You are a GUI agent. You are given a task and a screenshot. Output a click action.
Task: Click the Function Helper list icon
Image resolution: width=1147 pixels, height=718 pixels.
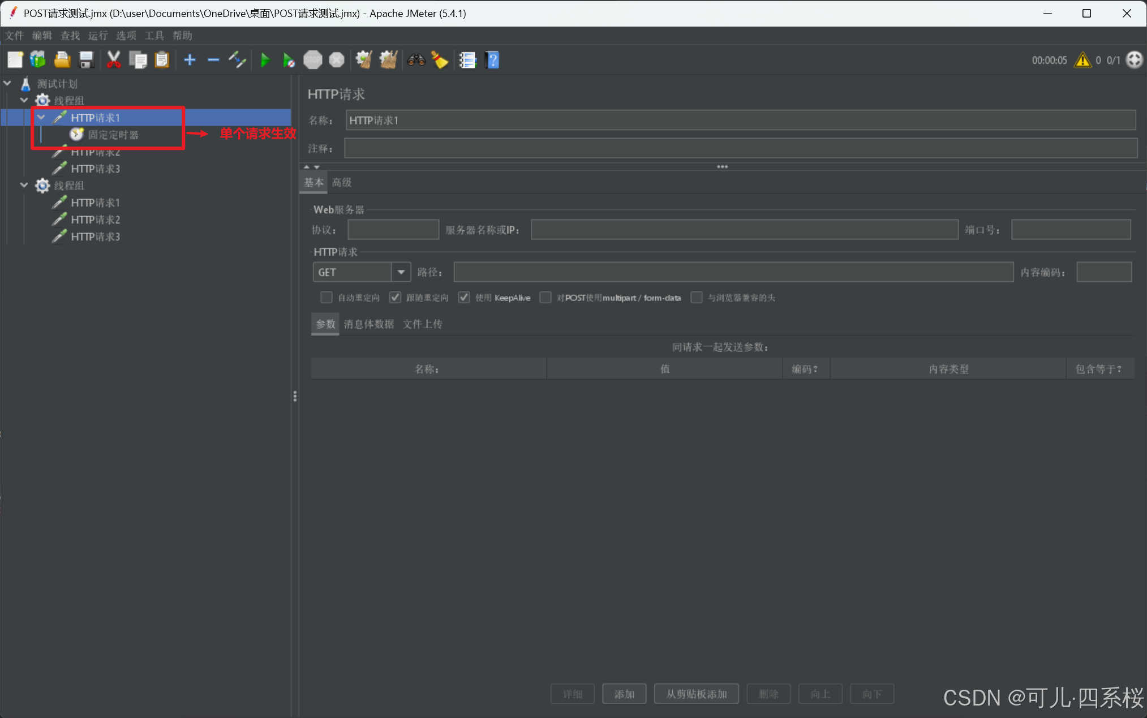[x=467, y=60]
